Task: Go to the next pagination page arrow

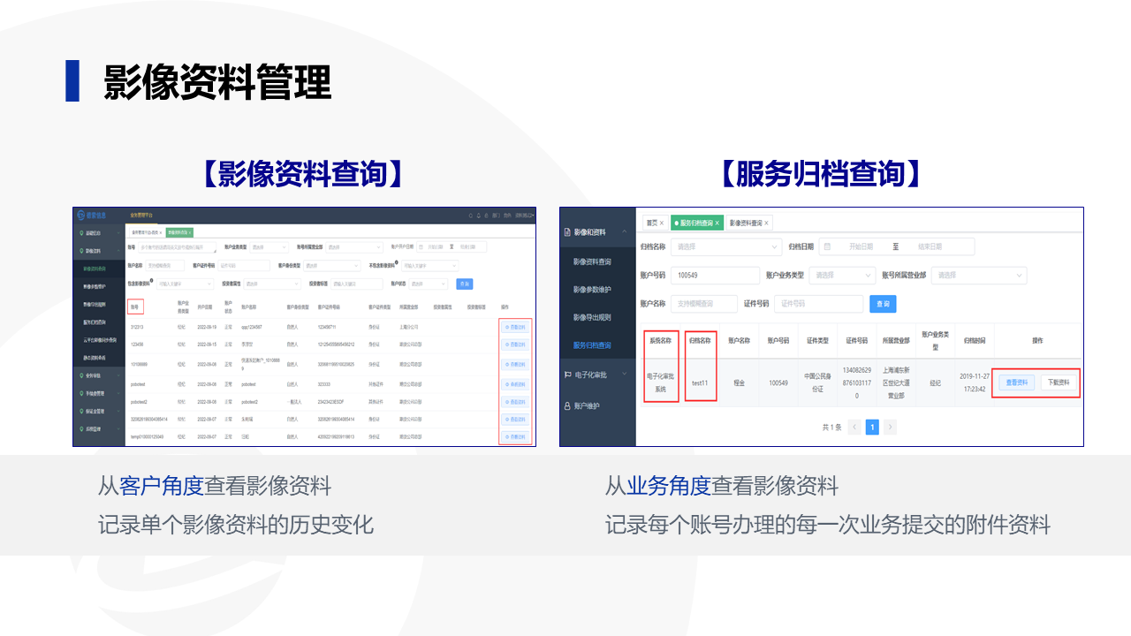Action: point(890,427)
